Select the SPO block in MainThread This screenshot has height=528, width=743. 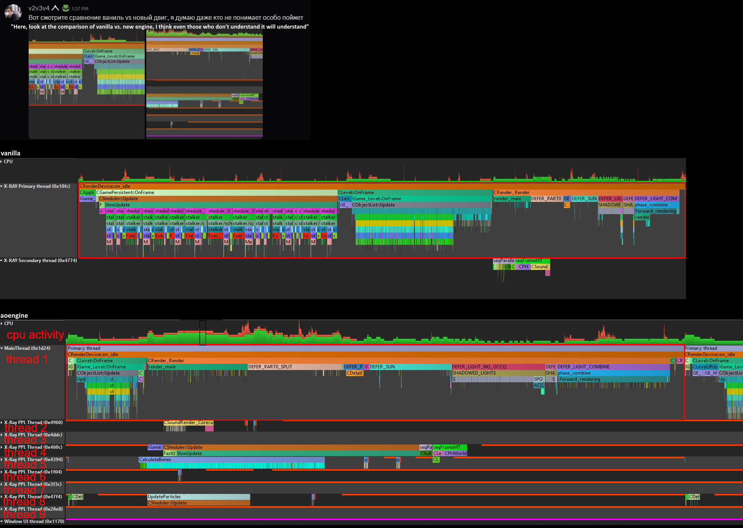(538, 379)
